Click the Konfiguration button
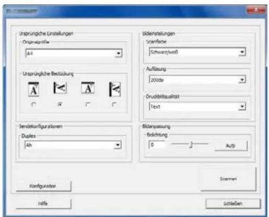The height and width of the screenshot is (217, 269). (43, 186)
